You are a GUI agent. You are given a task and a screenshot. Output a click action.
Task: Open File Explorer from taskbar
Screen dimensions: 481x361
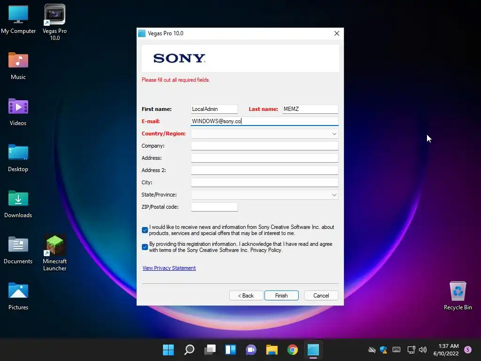coord(272,350)
